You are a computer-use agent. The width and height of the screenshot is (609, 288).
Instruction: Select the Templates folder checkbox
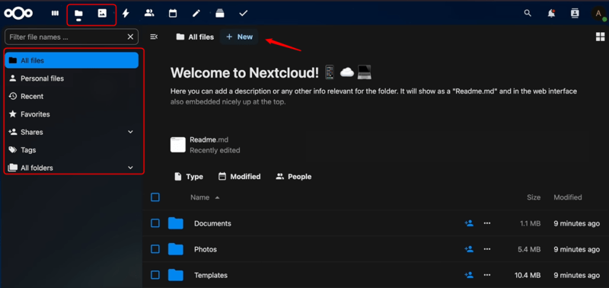155,275
